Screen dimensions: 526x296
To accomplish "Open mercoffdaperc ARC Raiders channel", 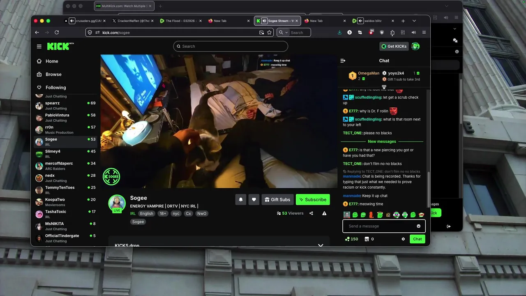I will [65, 166].
